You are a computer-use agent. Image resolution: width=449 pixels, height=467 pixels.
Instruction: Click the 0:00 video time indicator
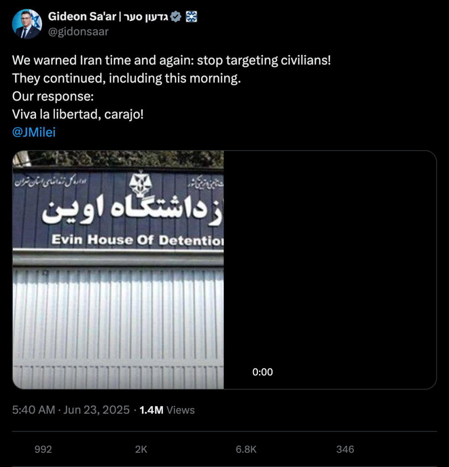pos(262,372)
